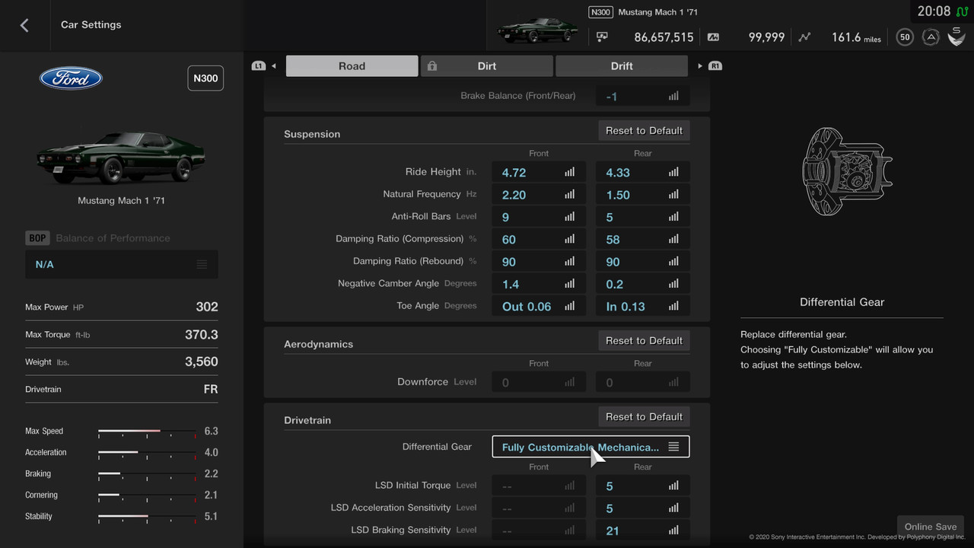The image size is (974, 548).
Task: Reset Suspension to default
Action: tap(644, 131)
